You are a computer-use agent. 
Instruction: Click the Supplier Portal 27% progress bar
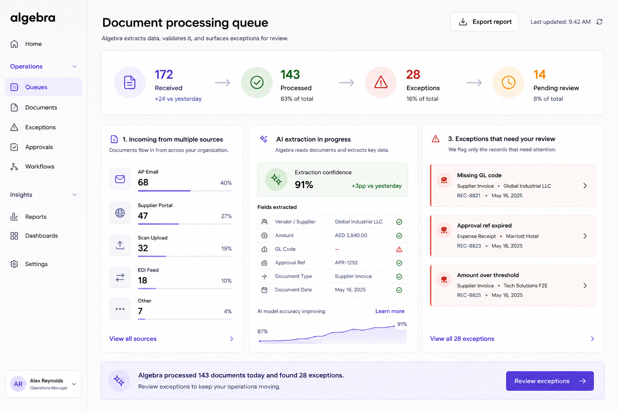click(x=185, y=224)
